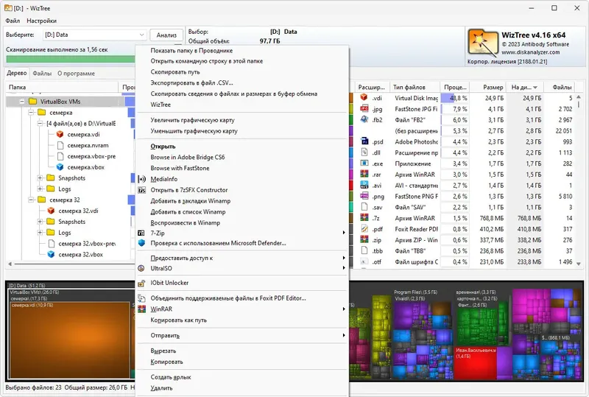Screen dimensions: 589x397
Task: Click the Microsoft Defender shield icon
Action: (x=141, y=243)
